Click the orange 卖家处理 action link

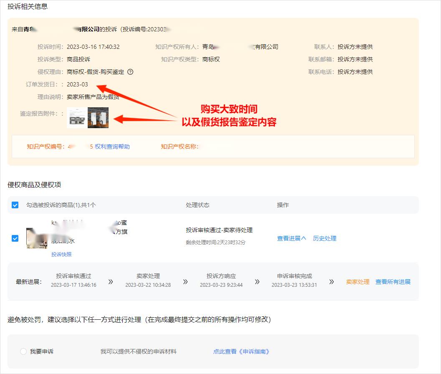click(x=357, y=282)
